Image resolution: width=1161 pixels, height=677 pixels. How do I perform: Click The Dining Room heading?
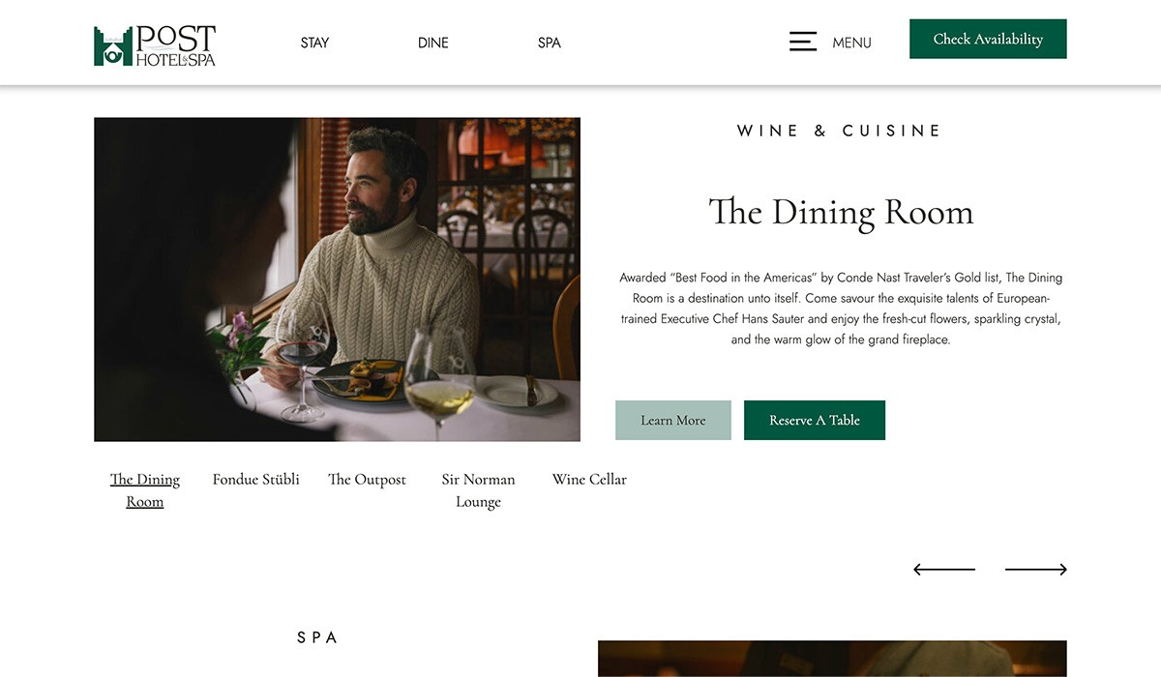(x=841, y=213)
